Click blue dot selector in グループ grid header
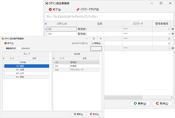Viewport: 175px width, 118px height. tap(4, 58)
